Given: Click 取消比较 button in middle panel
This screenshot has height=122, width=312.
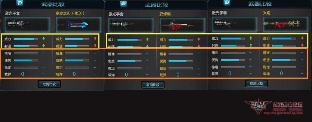Looking at the screenshot, I should pyautogui.click(x=153, y=85).
